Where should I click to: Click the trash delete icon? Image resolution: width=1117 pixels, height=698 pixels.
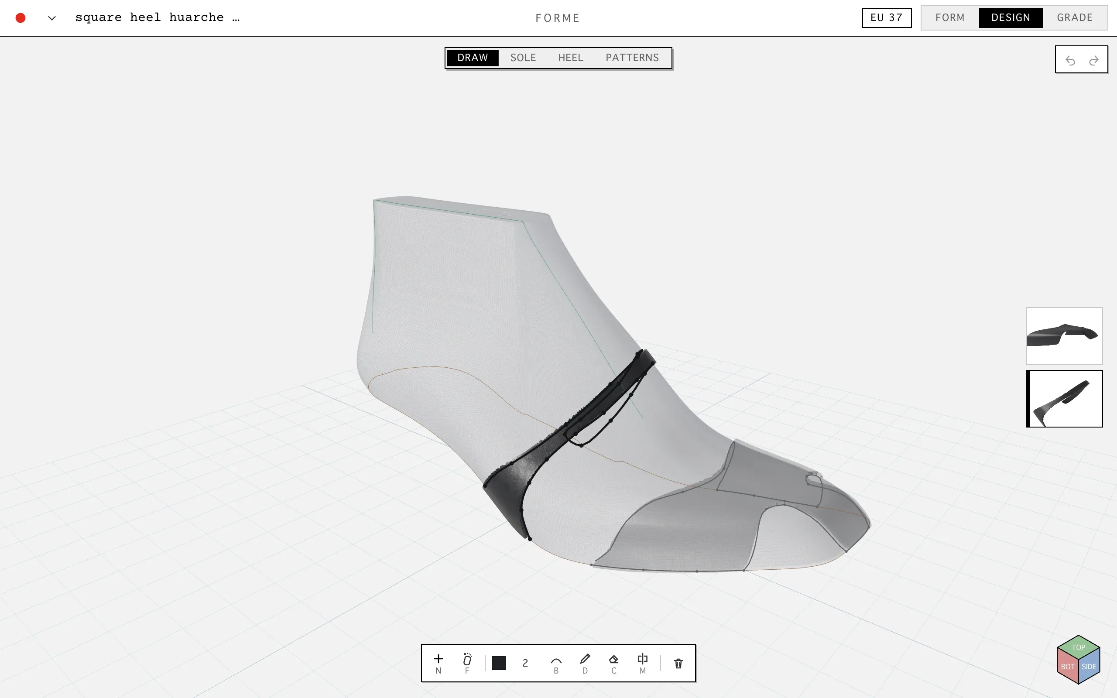click(678, 664)
